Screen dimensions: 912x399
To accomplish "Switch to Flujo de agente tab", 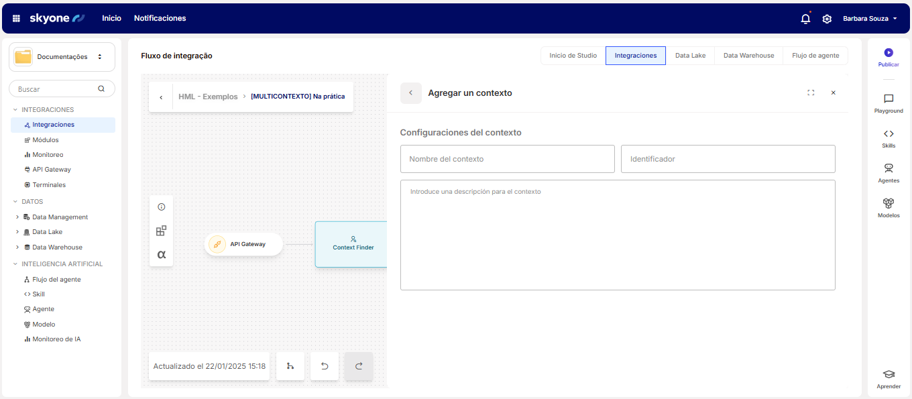I will [815, 56].
